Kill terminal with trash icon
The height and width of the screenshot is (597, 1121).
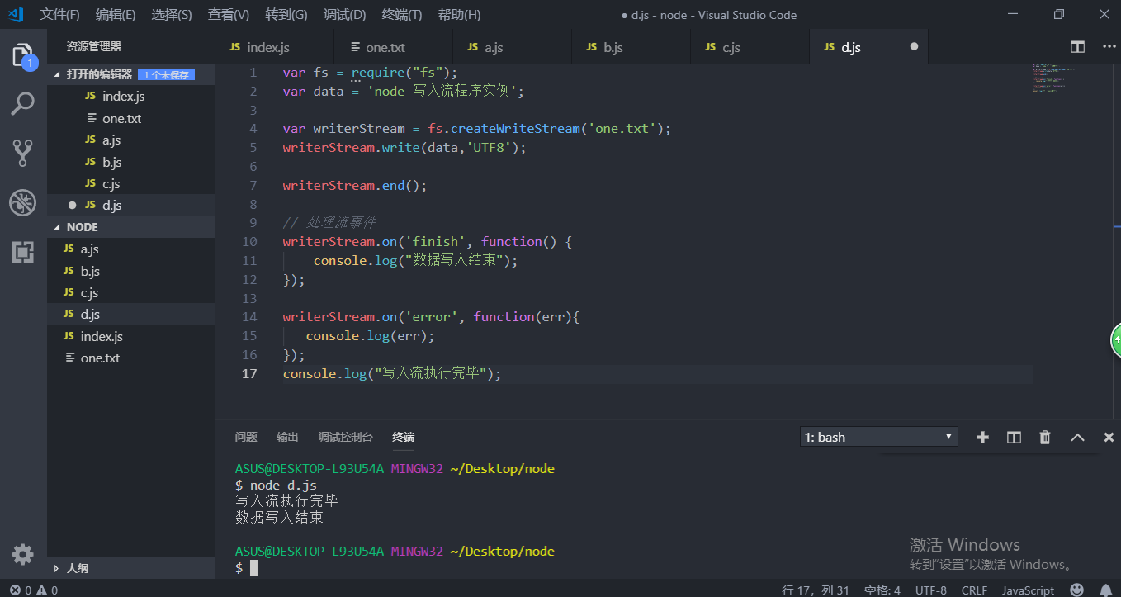(1045, 438)
